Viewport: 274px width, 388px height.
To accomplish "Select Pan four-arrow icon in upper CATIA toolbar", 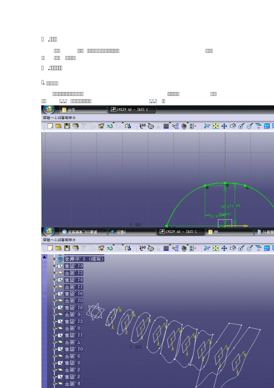I will (224, 126).
